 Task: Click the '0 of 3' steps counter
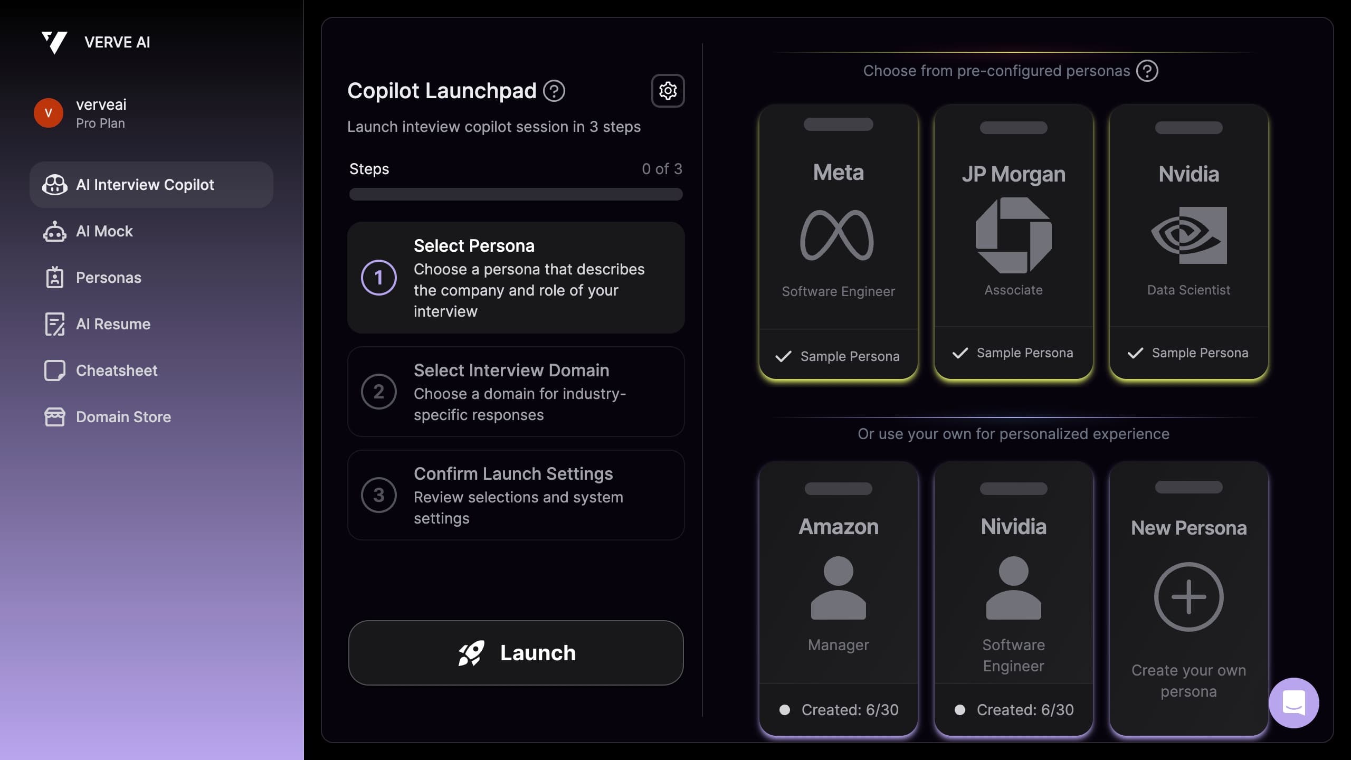click(662, 169)
